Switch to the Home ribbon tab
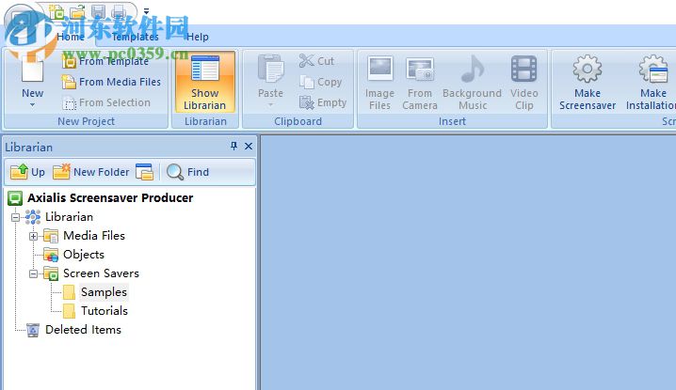Image resolution: width=676 pixels, height=390 pixels. (71, 37)
